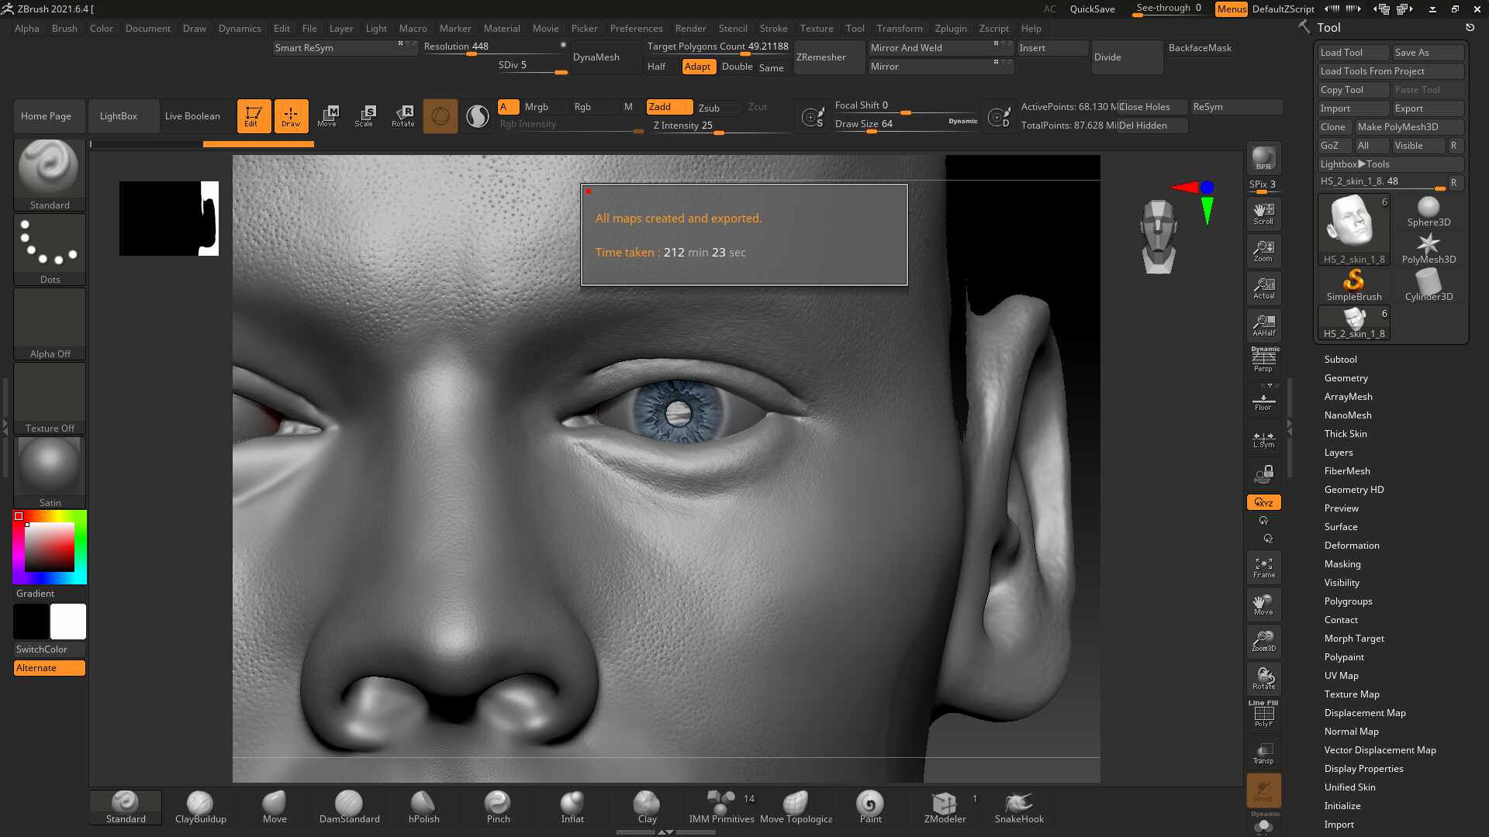This screenshot has height=837, width=1489.
Task: Toggle the Zsub sculpt mode
Action: (x=708, y=108)
